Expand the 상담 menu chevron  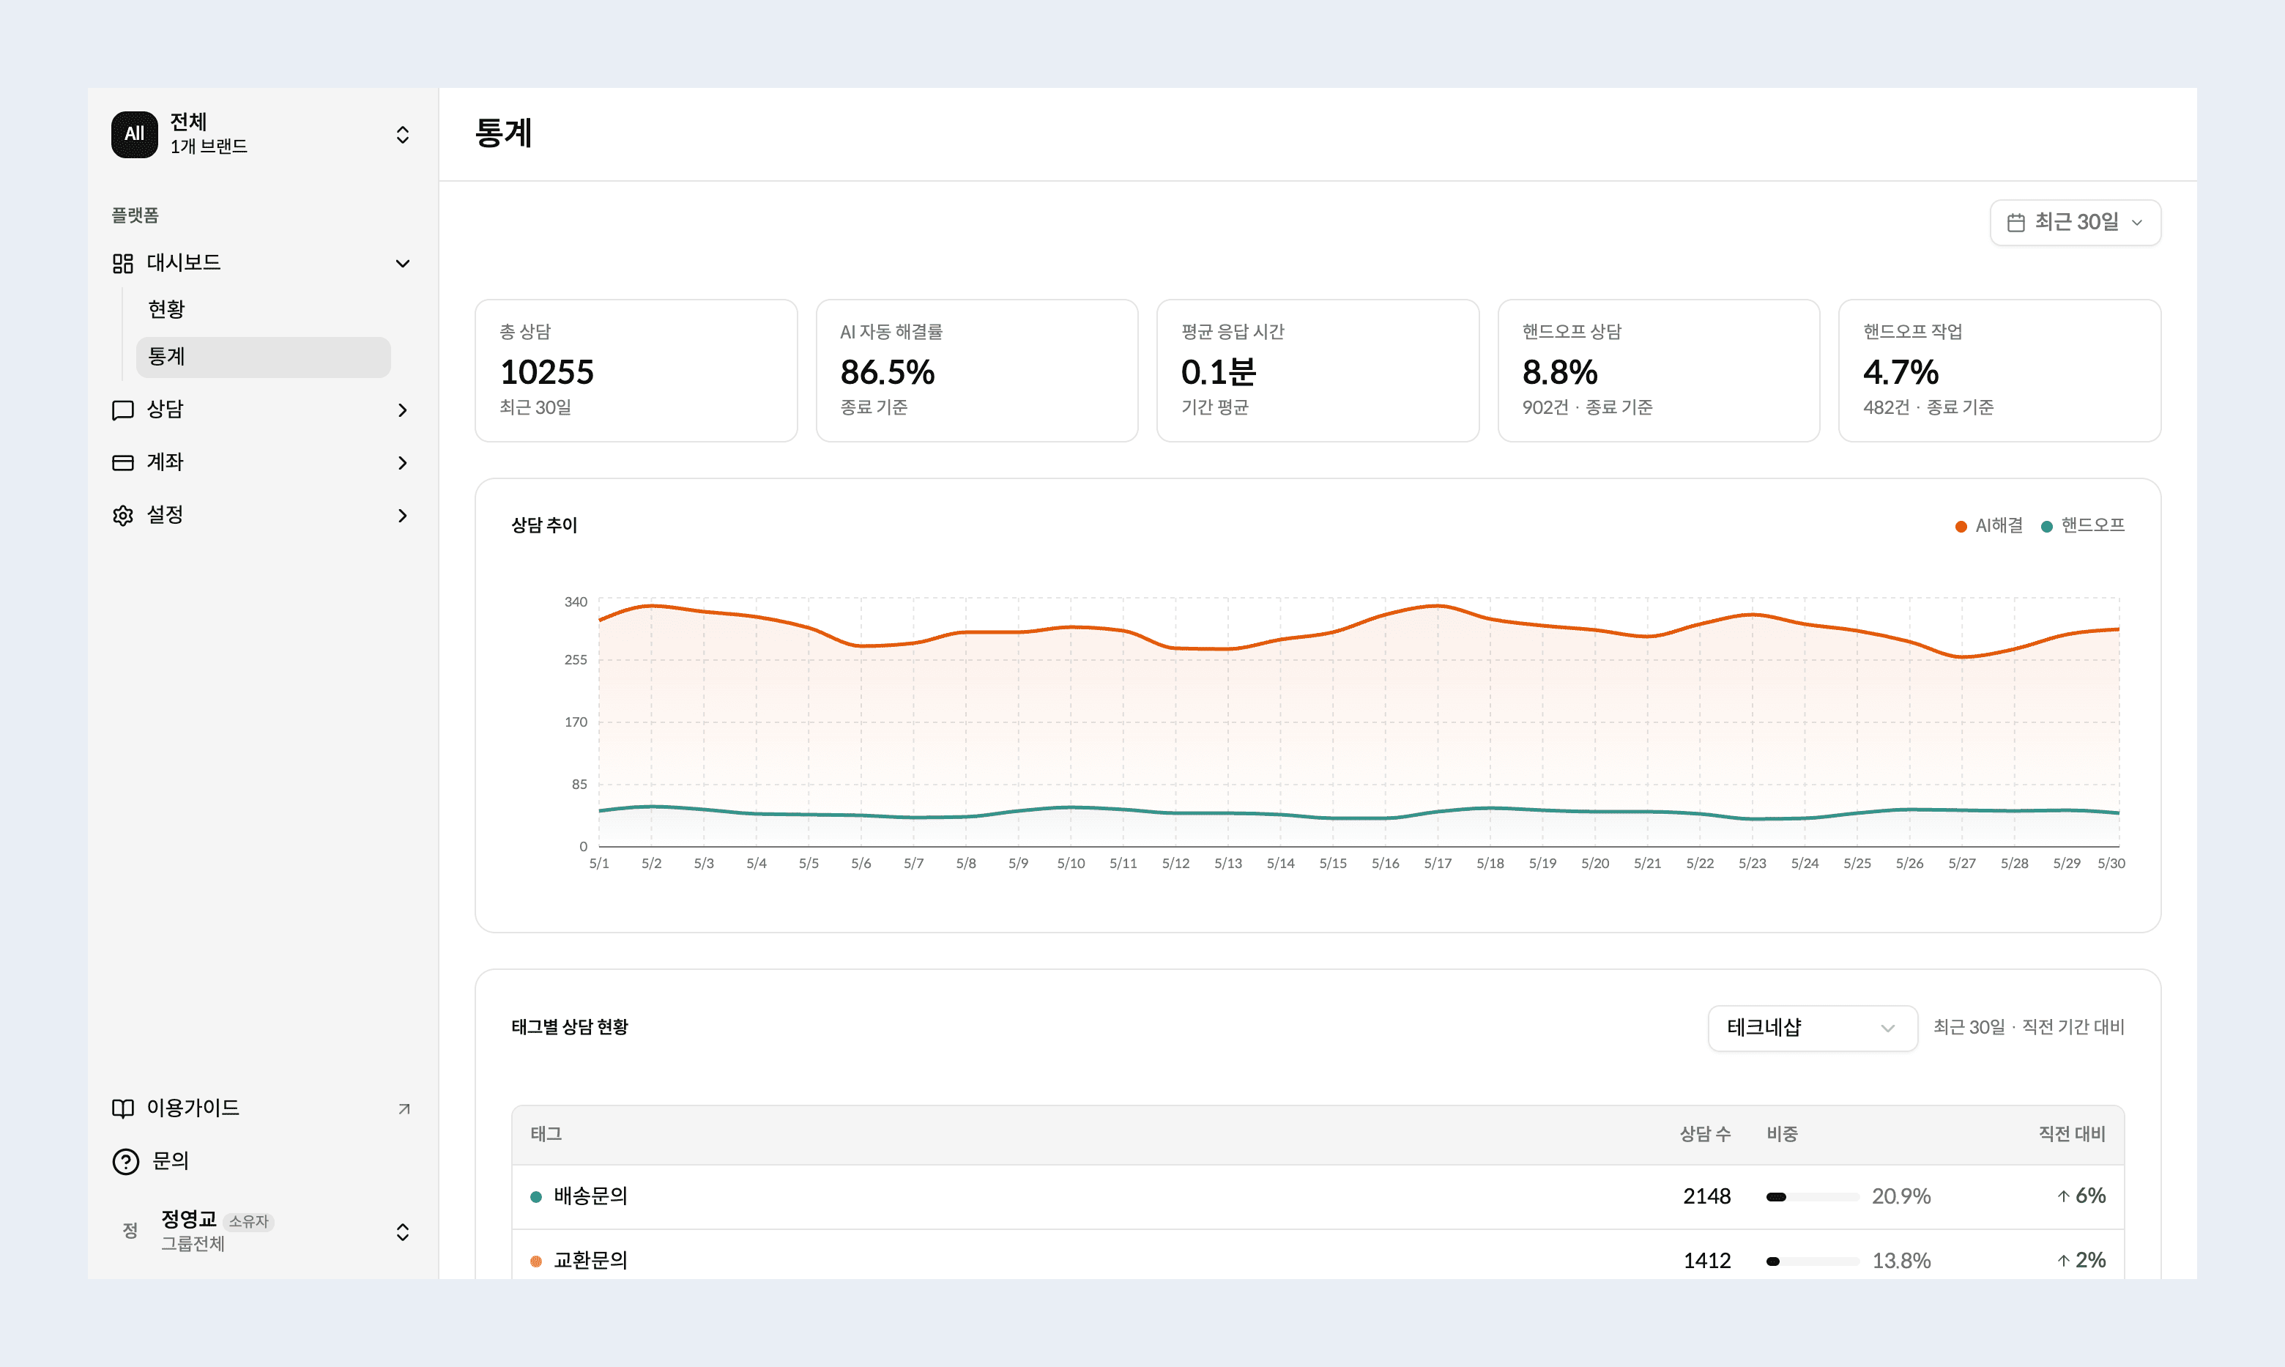tap(402, 410)
